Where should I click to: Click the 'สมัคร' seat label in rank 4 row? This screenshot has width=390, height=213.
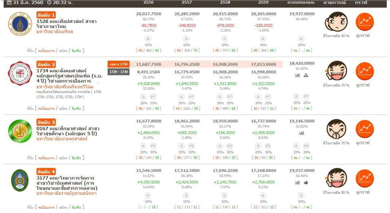click(x=63, y=208)
